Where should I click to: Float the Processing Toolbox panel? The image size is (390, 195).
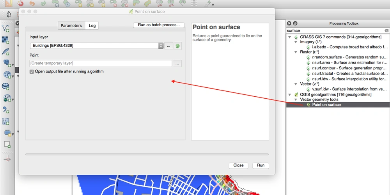tap(295, 23)
